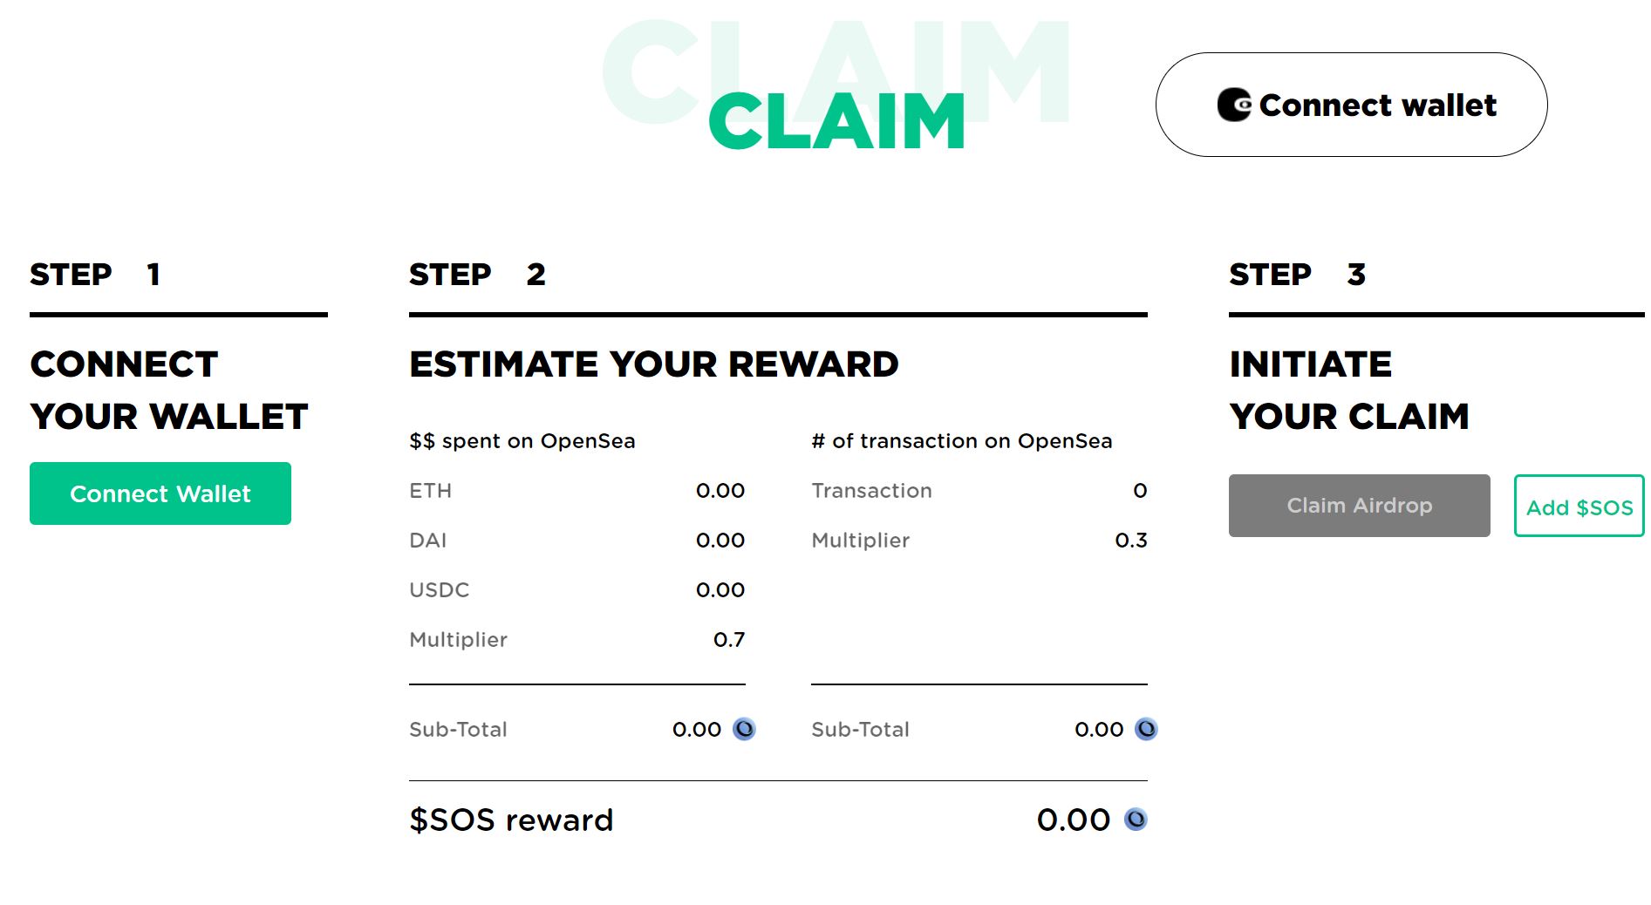Viewport: 1651px width, 905px height.
Task: Click the ESTIMATE YOUR REWARD heading
Action: 653,364
